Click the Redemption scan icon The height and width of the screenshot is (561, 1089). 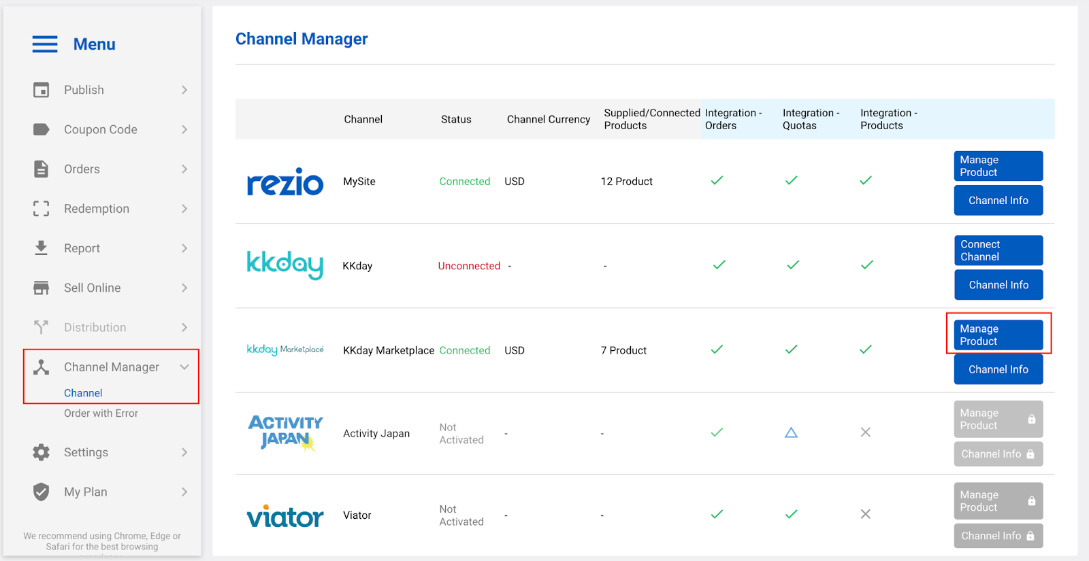tap(42, 209)
